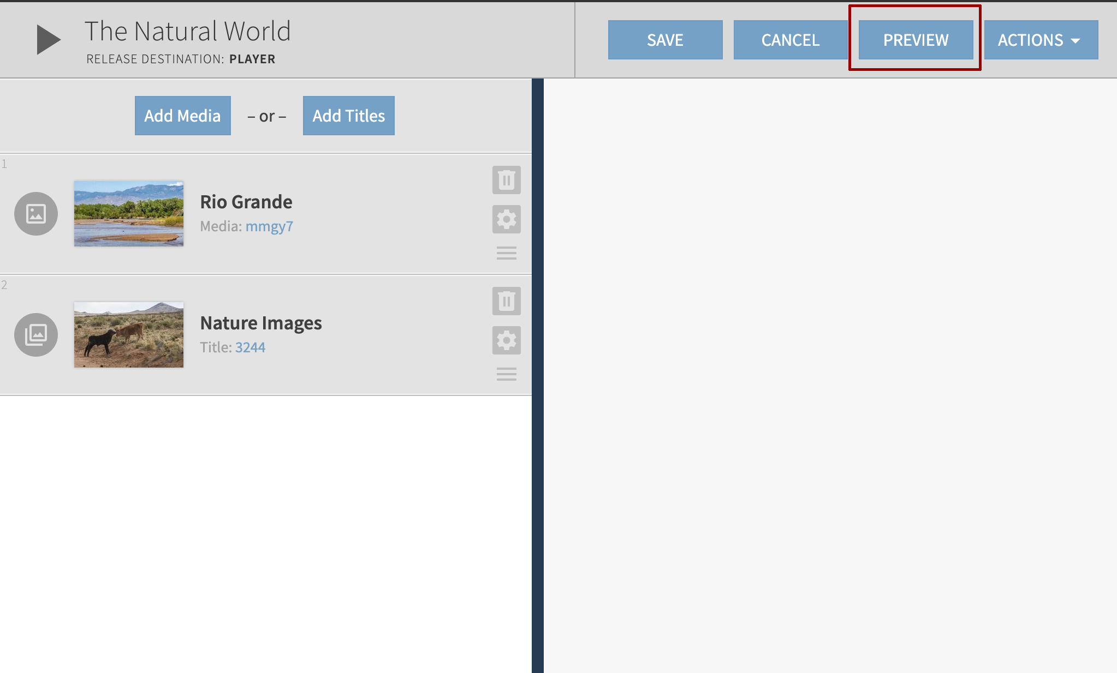Image resolution: width=1117 pixels, height=673 pixels.
Task: Cancel editing the playlist
Action: (x=790, y=39)
